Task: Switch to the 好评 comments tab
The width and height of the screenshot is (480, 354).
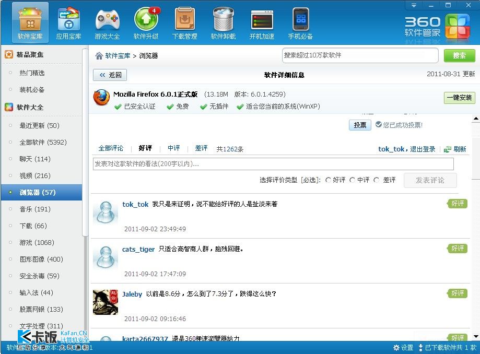Action: (x=145, y=148)
